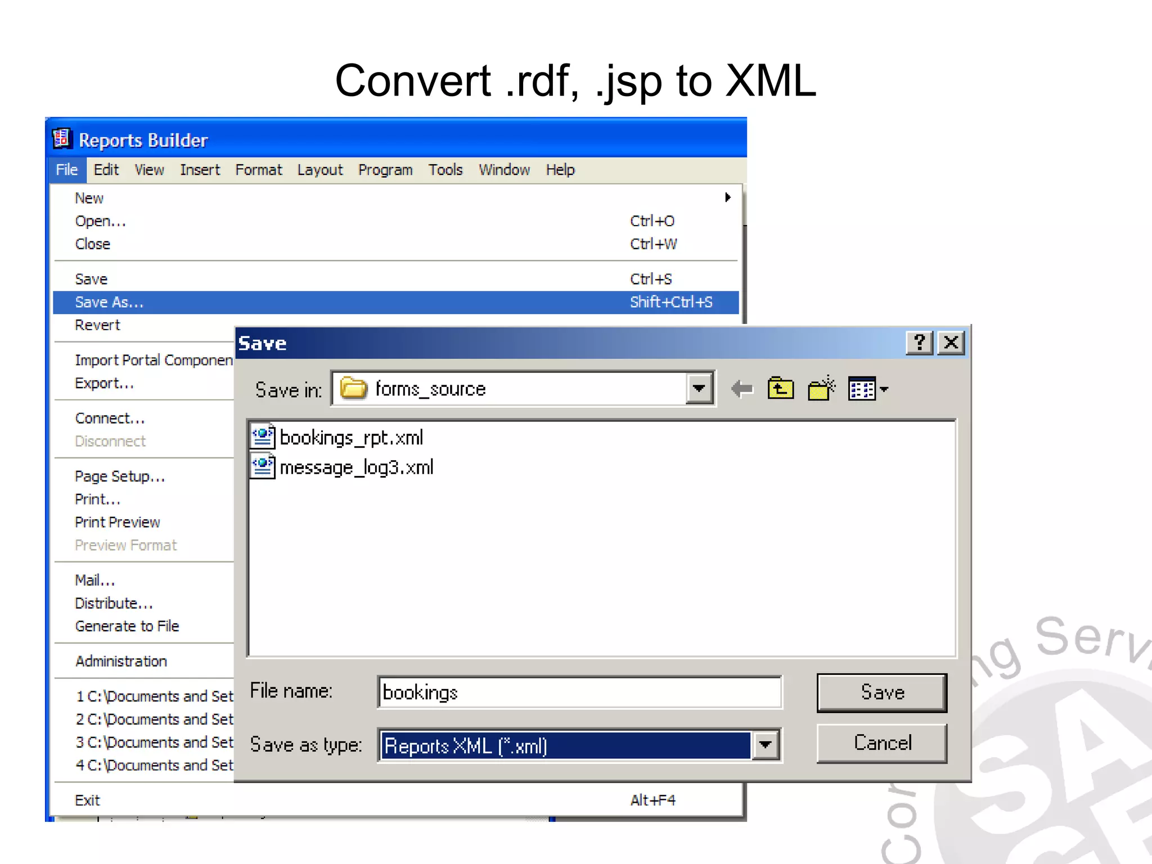Choose Close from the File menu

click(396, 244)
